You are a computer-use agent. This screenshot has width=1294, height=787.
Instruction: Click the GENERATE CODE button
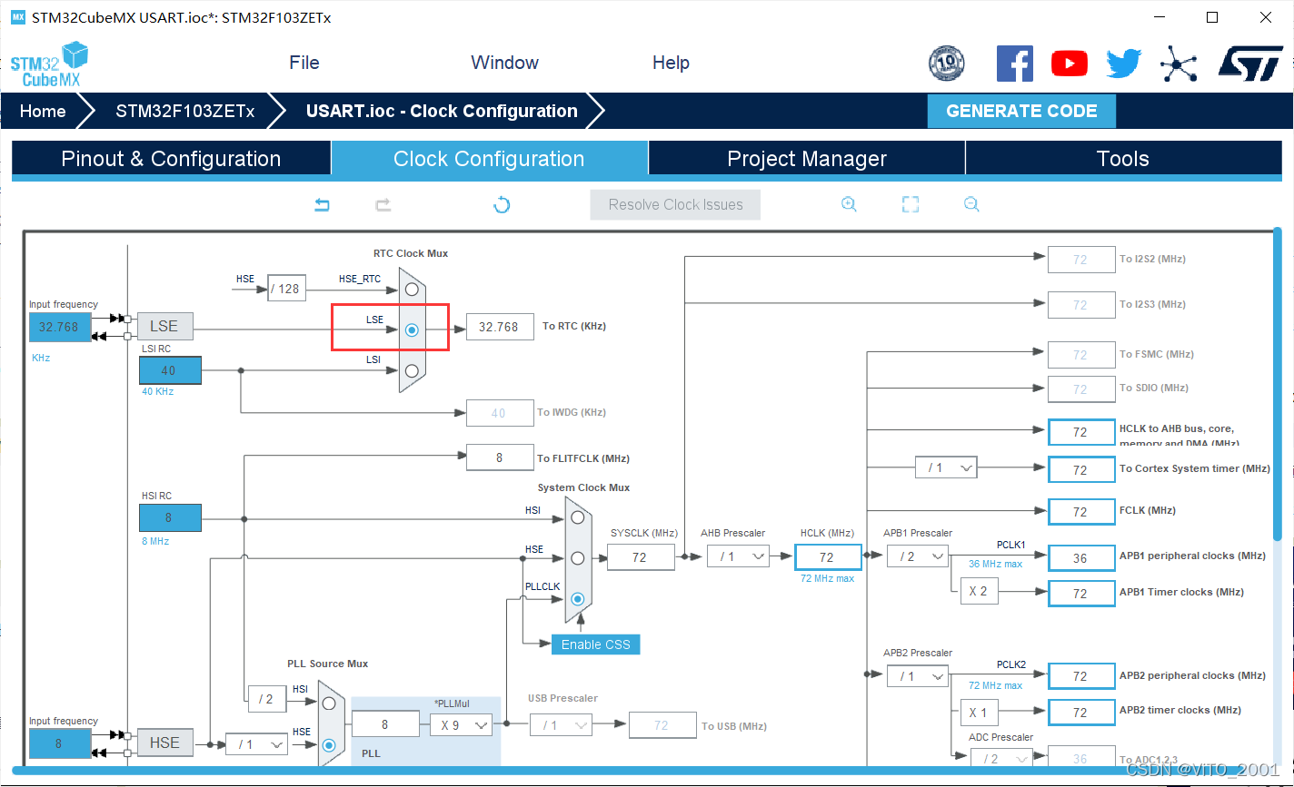click(x=1021, y=111)
